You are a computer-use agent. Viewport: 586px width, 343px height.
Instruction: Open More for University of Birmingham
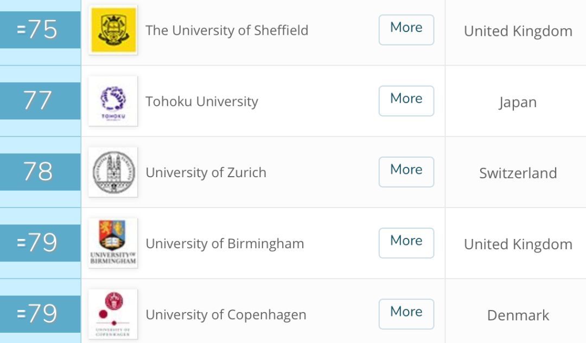click(x=406, y=243)
